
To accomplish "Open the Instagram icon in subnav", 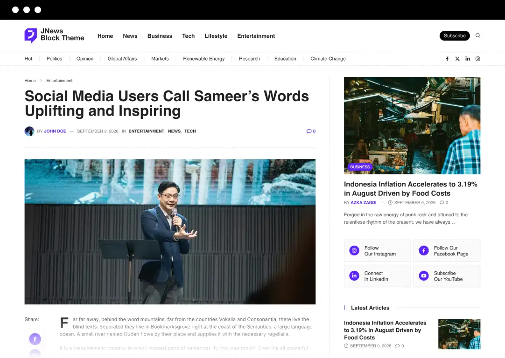I will pos(478,59).
